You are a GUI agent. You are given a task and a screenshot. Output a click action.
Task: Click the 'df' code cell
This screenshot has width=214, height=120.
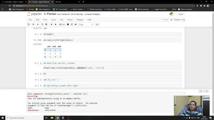click(112, 74)
